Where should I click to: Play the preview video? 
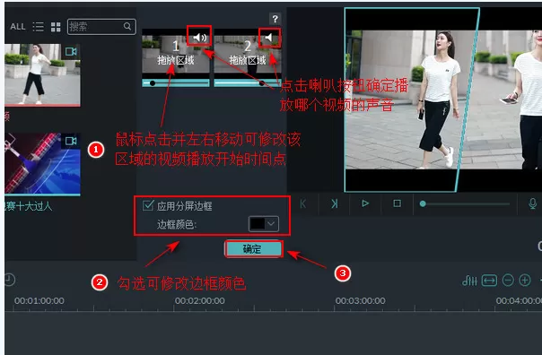pyautogui.click(x=365, y=203)
